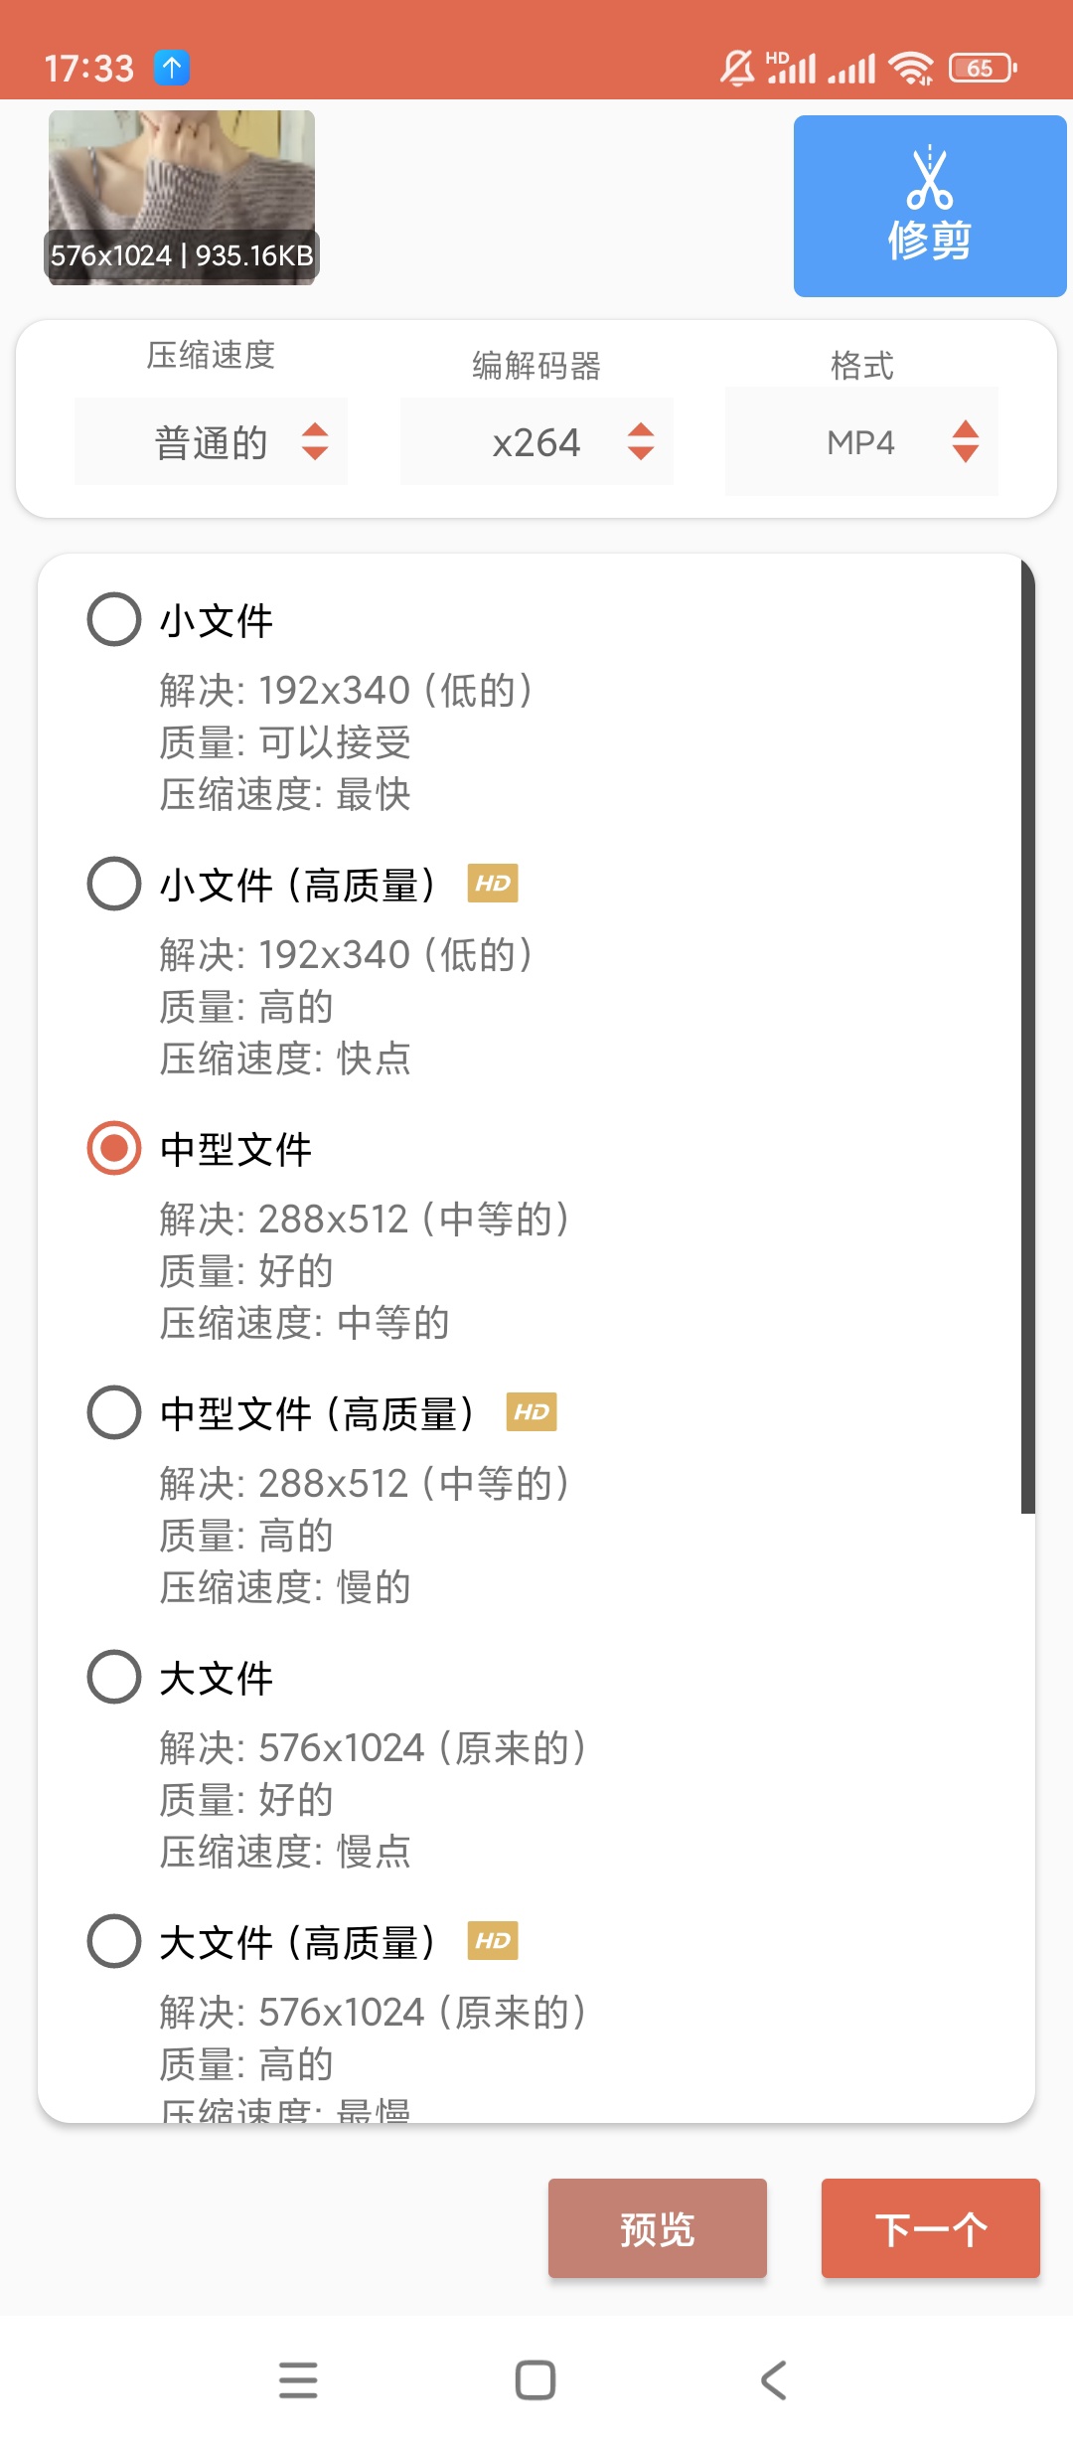Screen dimensions: 1073x2445
Task: Tap the HD badge on 中型文件 (高质量)
Action: tap(532, 1412)
